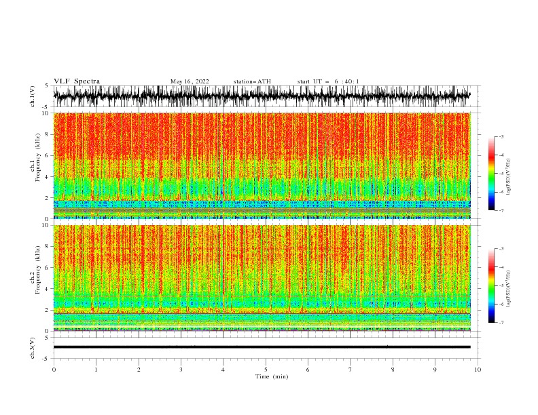Click the time axis tick label "0"
Viewport: 538px width, 415px height.
[x=54, y=370]
